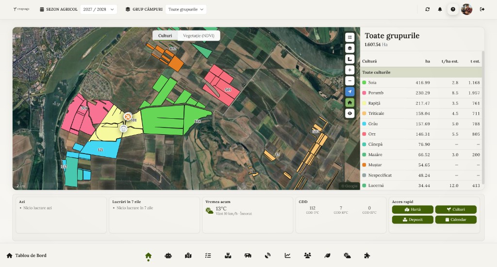Click the Tablou de Bord title

pyautogui.click(x=31, y=255)
